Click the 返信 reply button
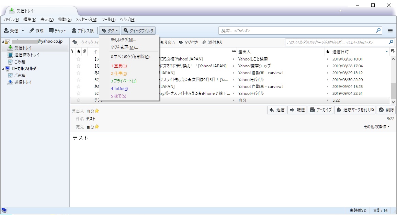397x215 pixels. coord(277,110)
